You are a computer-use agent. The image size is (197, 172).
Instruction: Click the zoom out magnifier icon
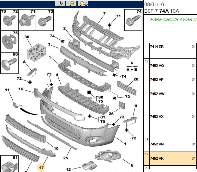pyautogui.click(x=71, y=4)
